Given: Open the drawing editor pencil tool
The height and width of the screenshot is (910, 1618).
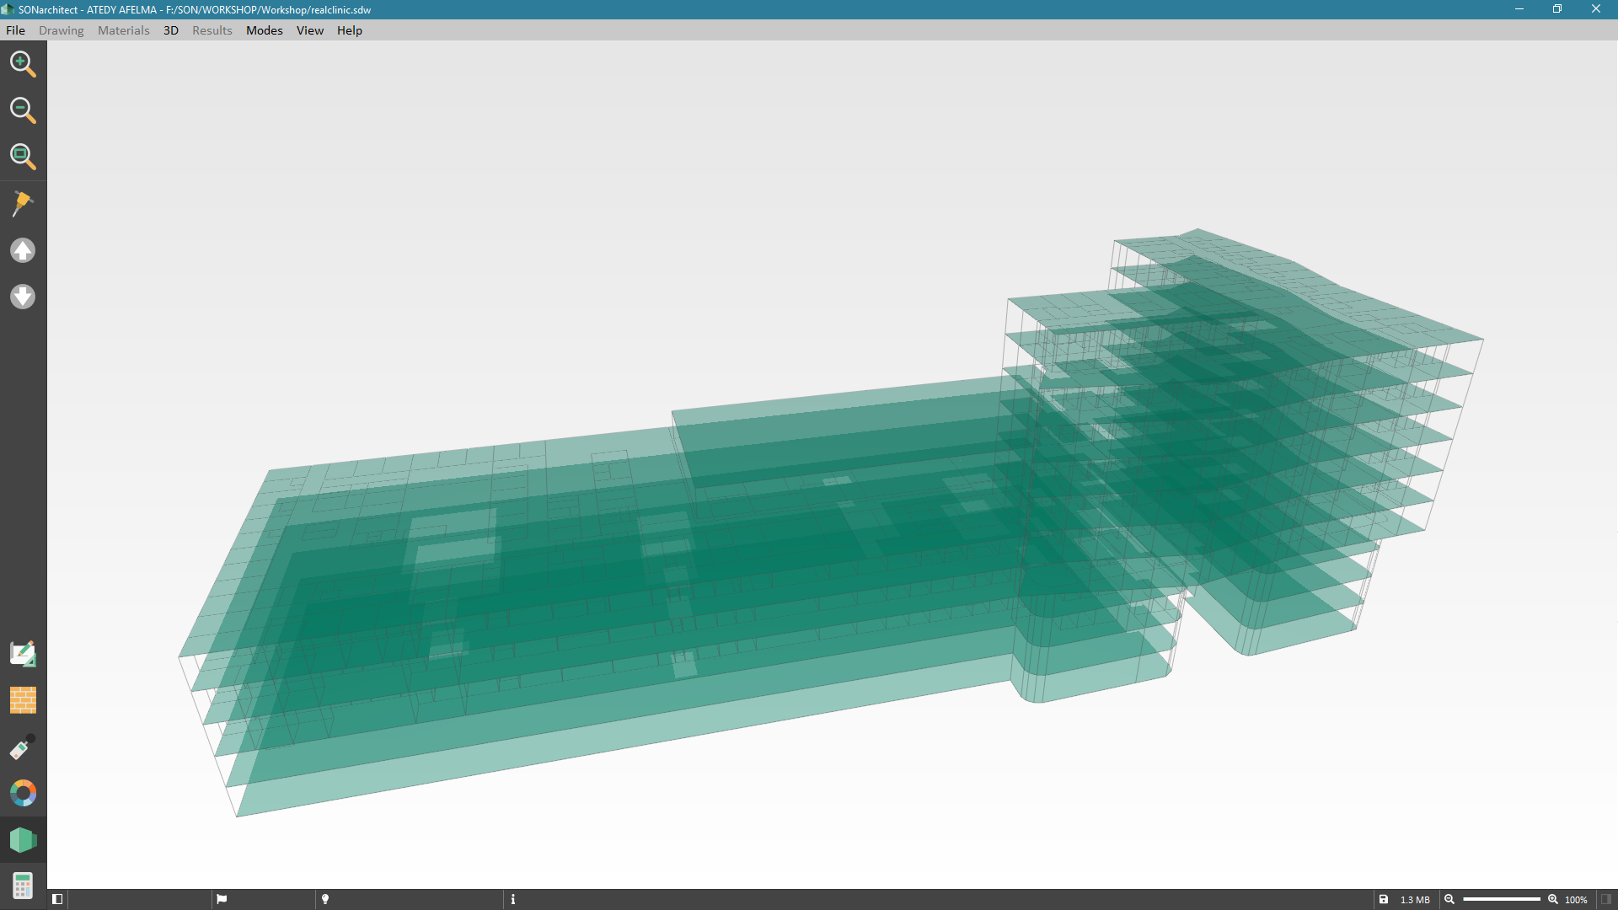Looking at the screenshot, I should (x=23, y=653).
